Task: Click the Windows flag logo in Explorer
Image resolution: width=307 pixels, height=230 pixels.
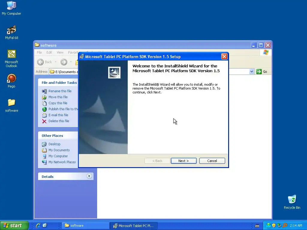Action: point(266,52)
